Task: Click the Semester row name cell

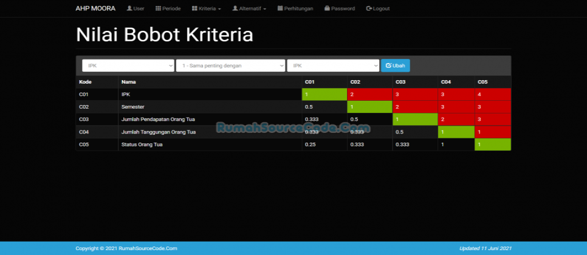Action: tap(210, 107)
